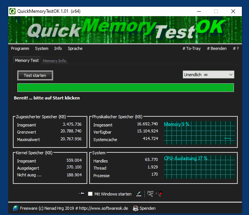
Task: Click # To-Tray to minimize to tray
Action: tap(191, 48)
